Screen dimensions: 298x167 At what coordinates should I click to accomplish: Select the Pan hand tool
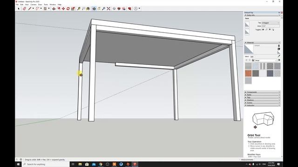click(x=99, y=8)
